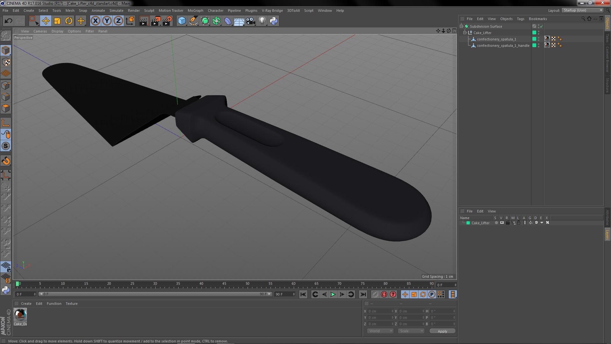This screenshot has height=344, width=611.
Task: Open the MoGraph menu
Action: point(195,11)
